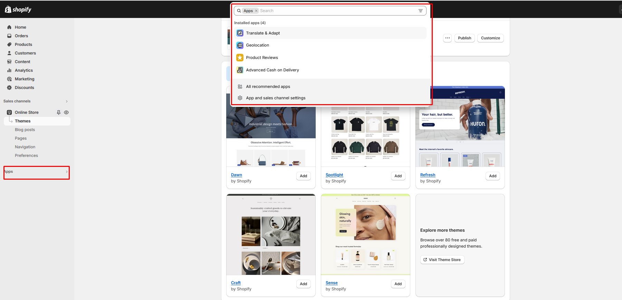Click the Translate & Adapt app icon

click(x=240, y=33)
